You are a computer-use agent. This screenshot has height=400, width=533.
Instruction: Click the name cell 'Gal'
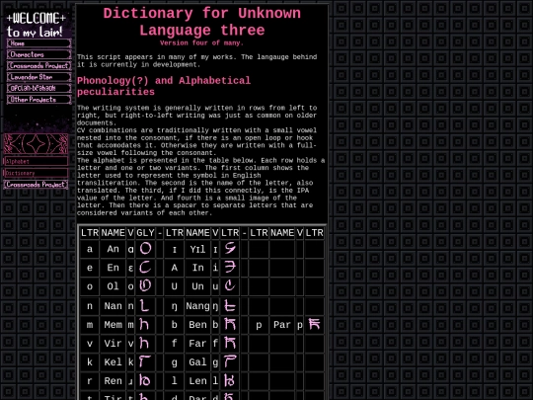pyautogui.click(x=197, y=362)
